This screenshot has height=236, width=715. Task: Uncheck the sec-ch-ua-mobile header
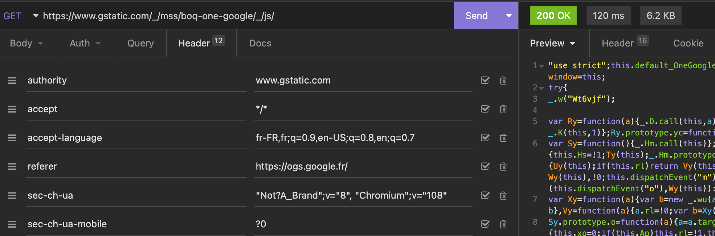[x=485, y=224]
